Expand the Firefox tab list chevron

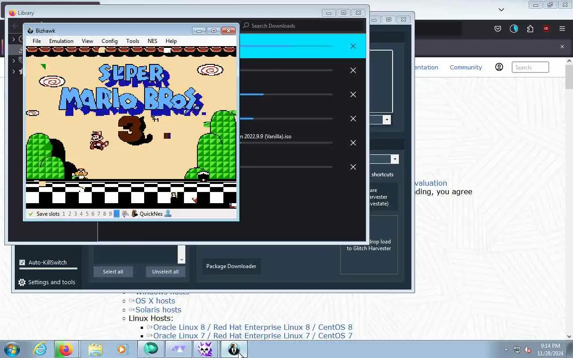501,9
